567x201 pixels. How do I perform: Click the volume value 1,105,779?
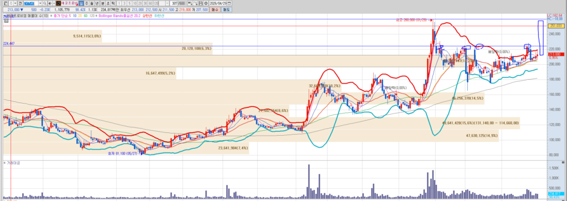pos(62,10)
